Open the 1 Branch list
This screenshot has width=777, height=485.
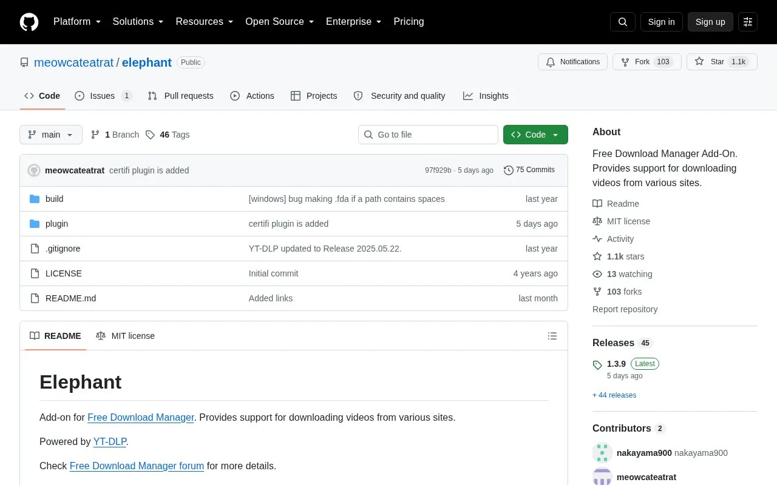[115, 135]
